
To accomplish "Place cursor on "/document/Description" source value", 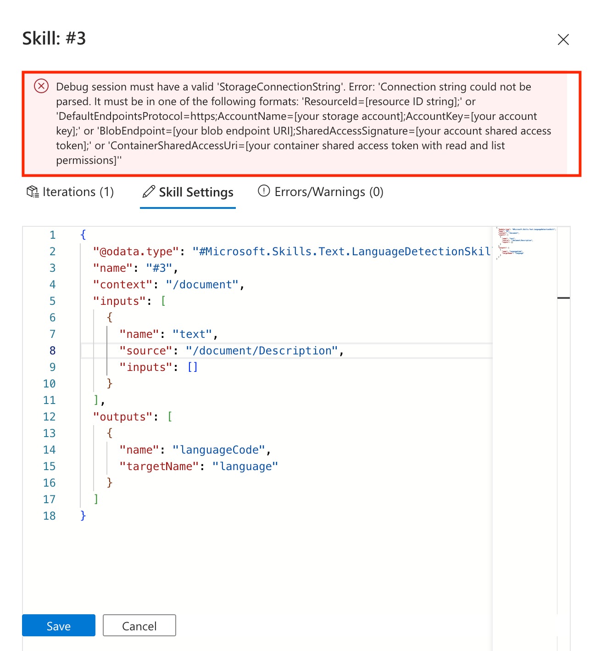I will pyautogui.click(x=262, y=351).
